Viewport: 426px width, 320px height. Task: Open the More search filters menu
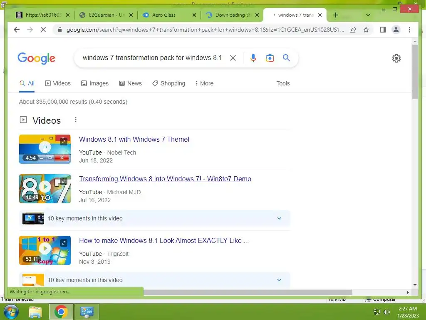204,83
